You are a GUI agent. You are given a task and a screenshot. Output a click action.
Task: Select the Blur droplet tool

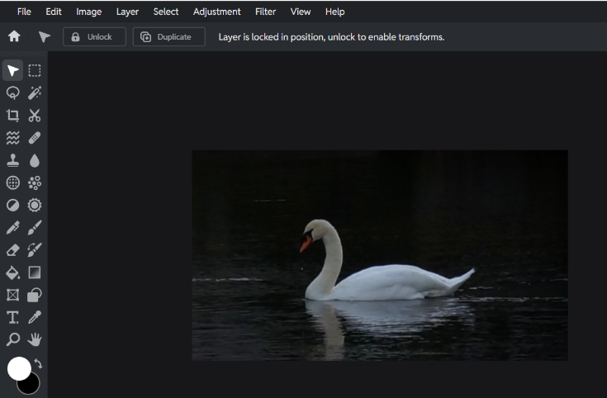[35, 160]
